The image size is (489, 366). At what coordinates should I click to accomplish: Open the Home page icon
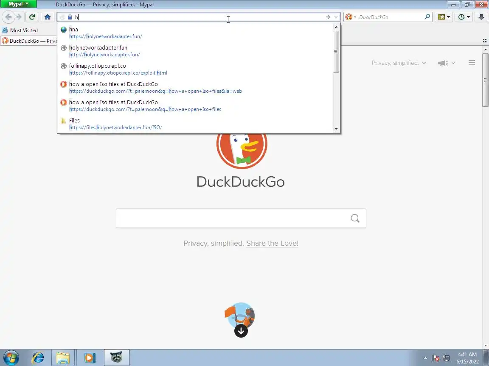pyautogui.click(x=48, y=17)
